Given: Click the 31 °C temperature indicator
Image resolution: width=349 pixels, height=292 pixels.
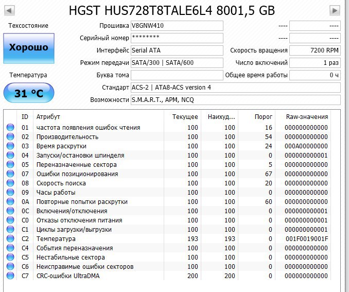Looking at the screenshot, I should 29,93.
